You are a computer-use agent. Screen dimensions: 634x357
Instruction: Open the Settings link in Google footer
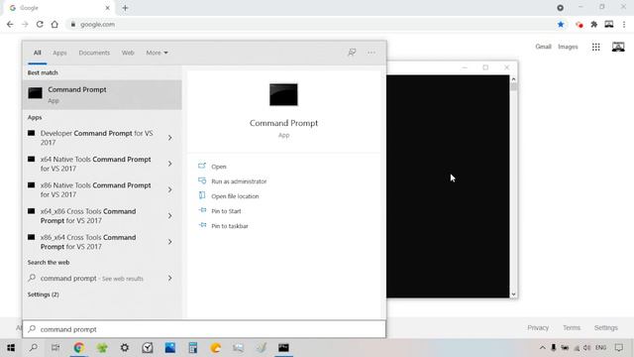pos(605,328)
